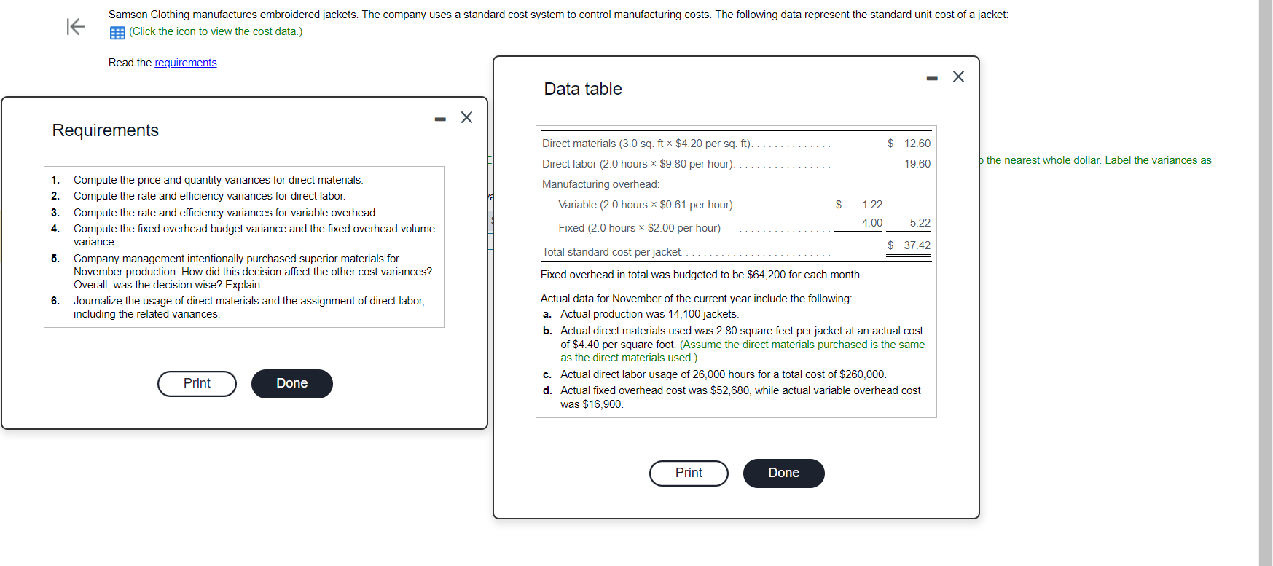This screenshot has width=1273, height=566.
Task: Click the Total standard cost per jacket row
Action: (x=736, y=249)
